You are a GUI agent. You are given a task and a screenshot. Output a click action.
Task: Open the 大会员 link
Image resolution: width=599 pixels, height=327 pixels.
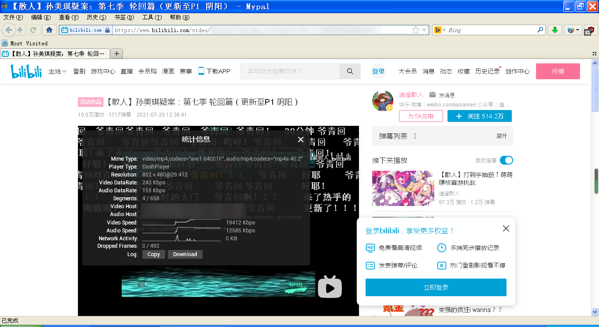(407, 71)
